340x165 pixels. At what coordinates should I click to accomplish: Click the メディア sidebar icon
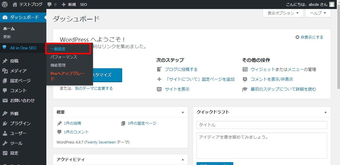[x=5, y=71]
